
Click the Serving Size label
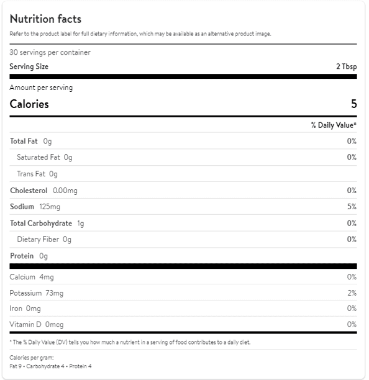29,66
